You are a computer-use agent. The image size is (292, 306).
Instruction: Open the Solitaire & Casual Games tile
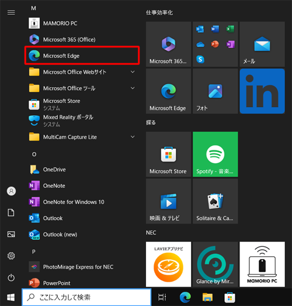point(215,201)
